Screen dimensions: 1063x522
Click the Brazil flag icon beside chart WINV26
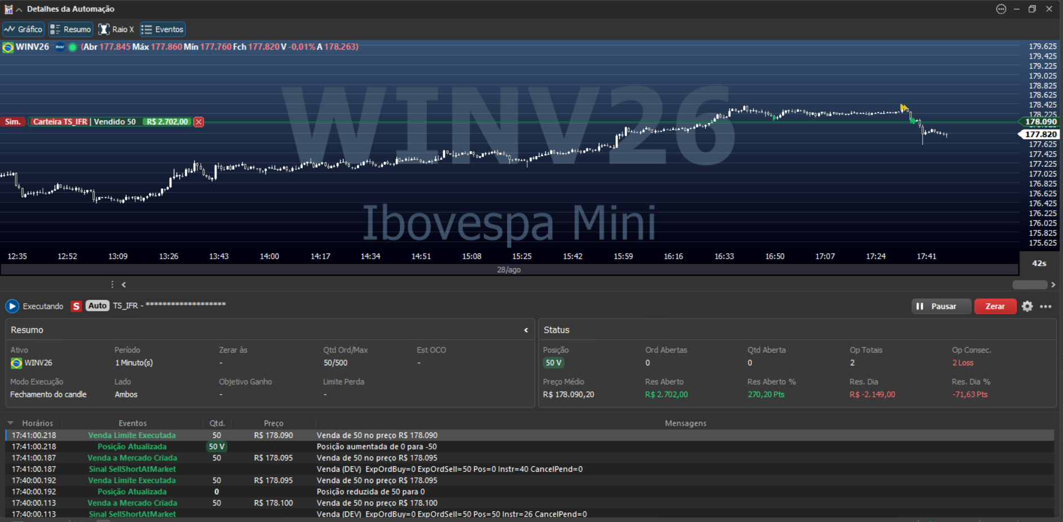[8, 47]
